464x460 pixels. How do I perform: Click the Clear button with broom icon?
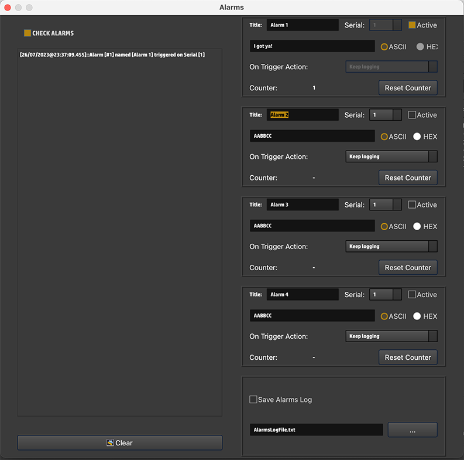[x=119, y=443]
